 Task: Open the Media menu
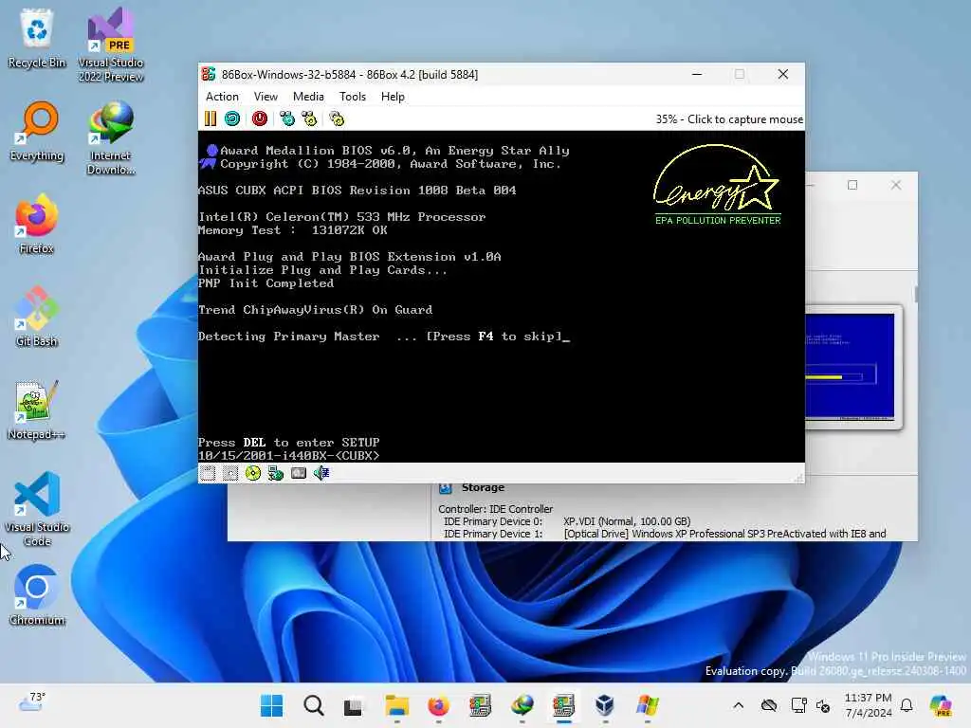[308, 97]
